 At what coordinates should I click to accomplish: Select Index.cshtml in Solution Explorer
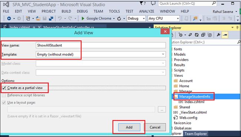point(194,102)
